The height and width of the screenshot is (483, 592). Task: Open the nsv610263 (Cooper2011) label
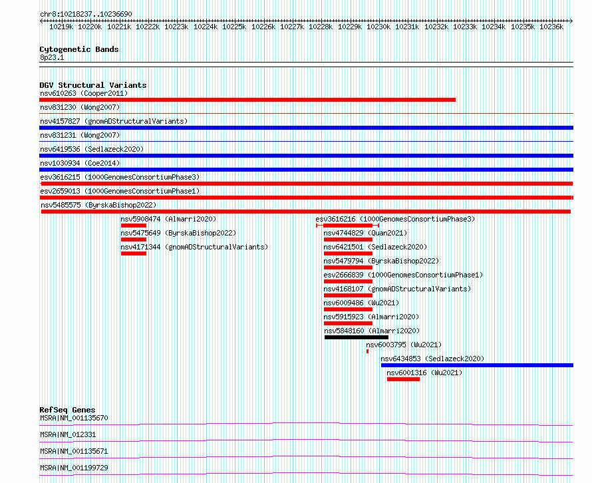point(84,93)
